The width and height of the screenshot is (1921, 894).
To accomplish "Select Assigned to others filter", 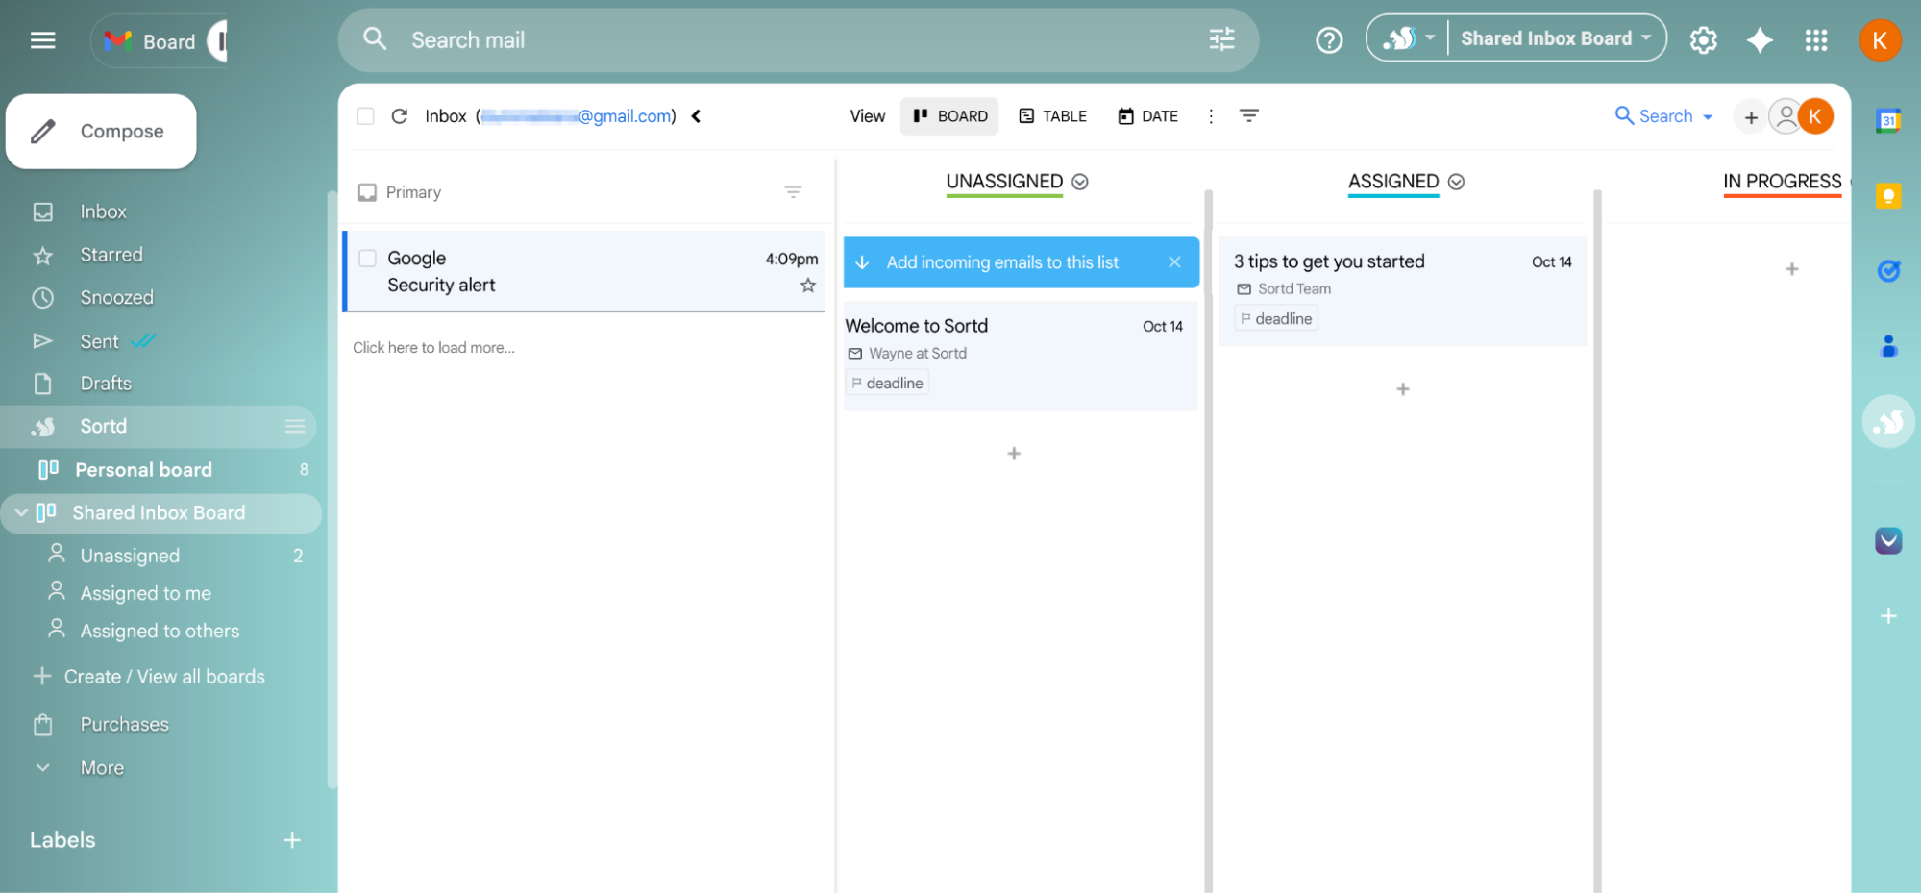I will (160, 632).
